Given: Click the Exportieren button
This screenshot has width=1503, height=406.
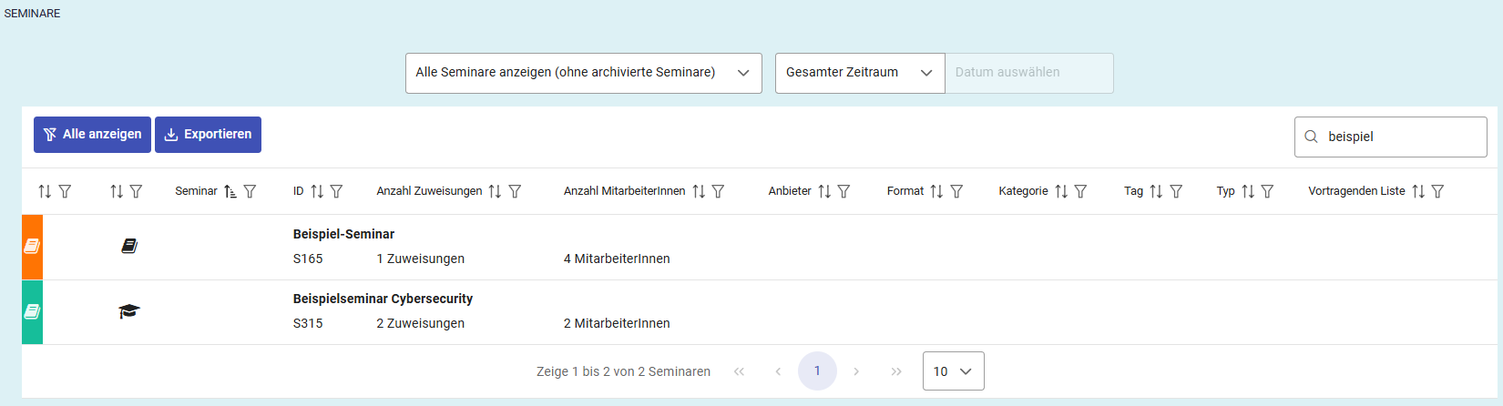Looking at the screenshot, I should point(208,135).
